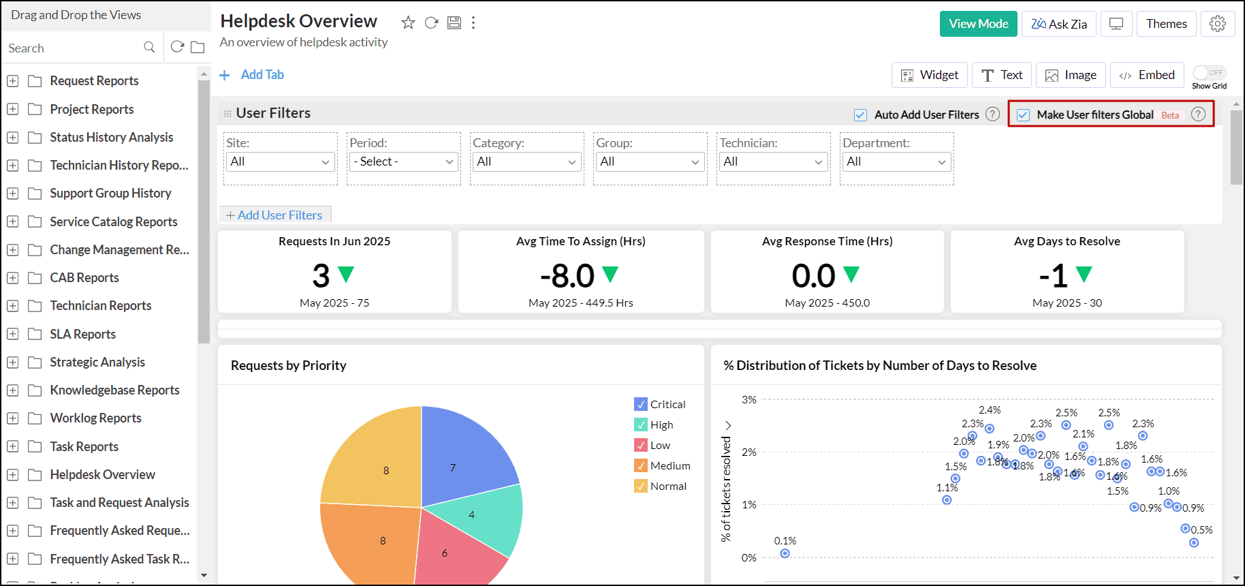1245x586 pixels.
Task: Click the refresh icon beside Helpdesk Overview title
Action: [431, 22]
